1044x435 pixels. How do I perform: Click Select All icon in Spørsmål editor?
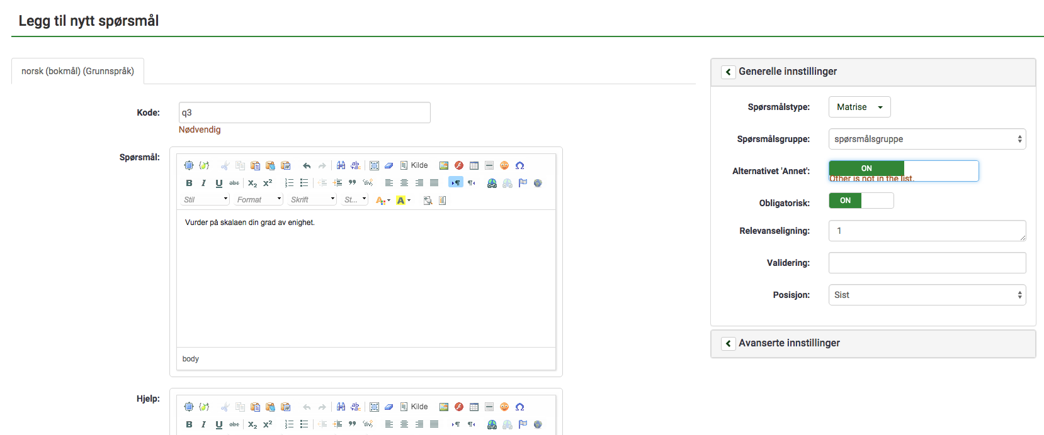(374, 165)
